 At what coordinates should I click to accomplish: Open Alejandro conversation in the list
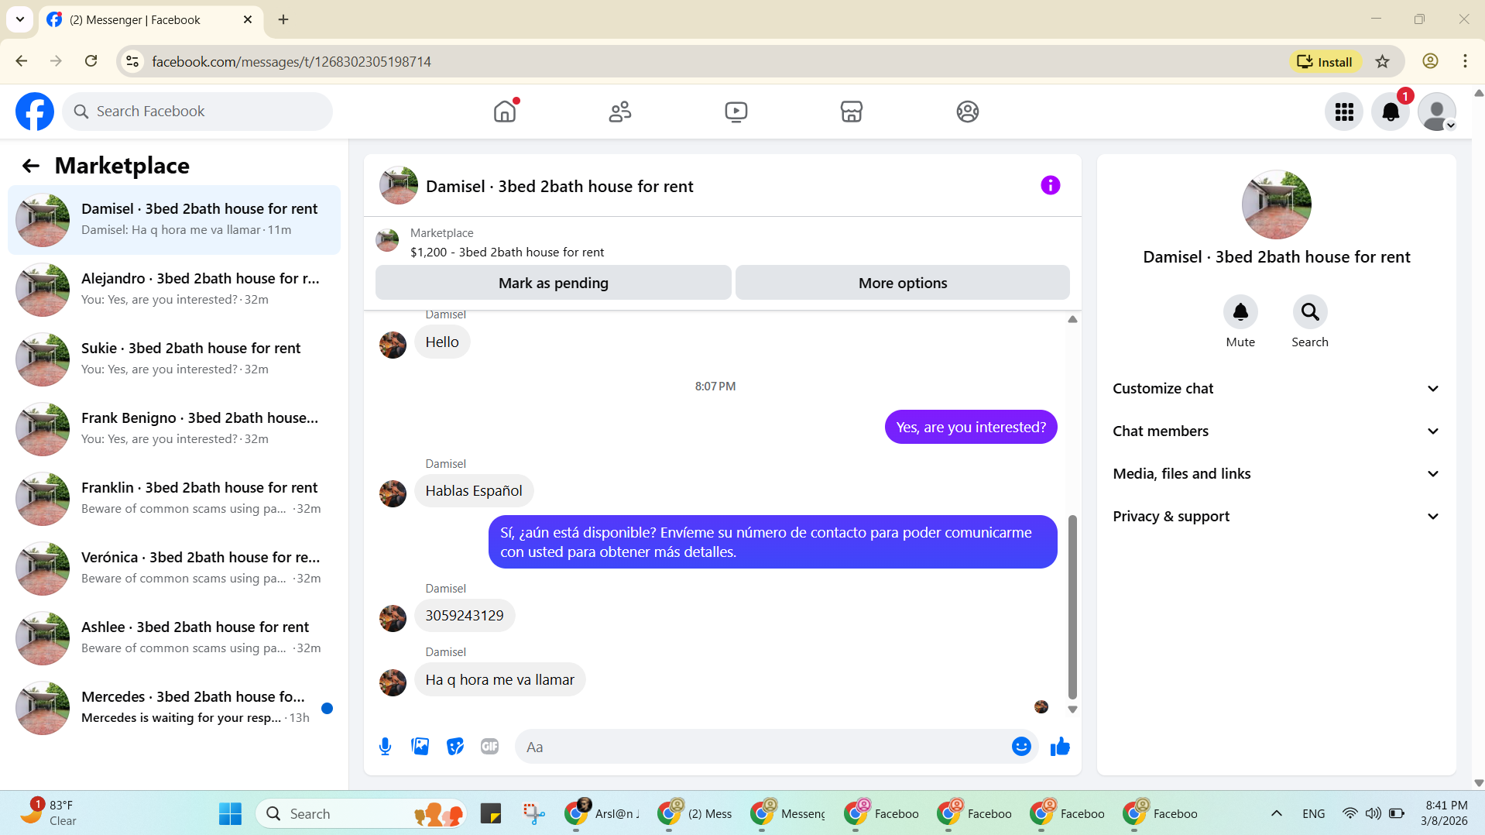174,290
